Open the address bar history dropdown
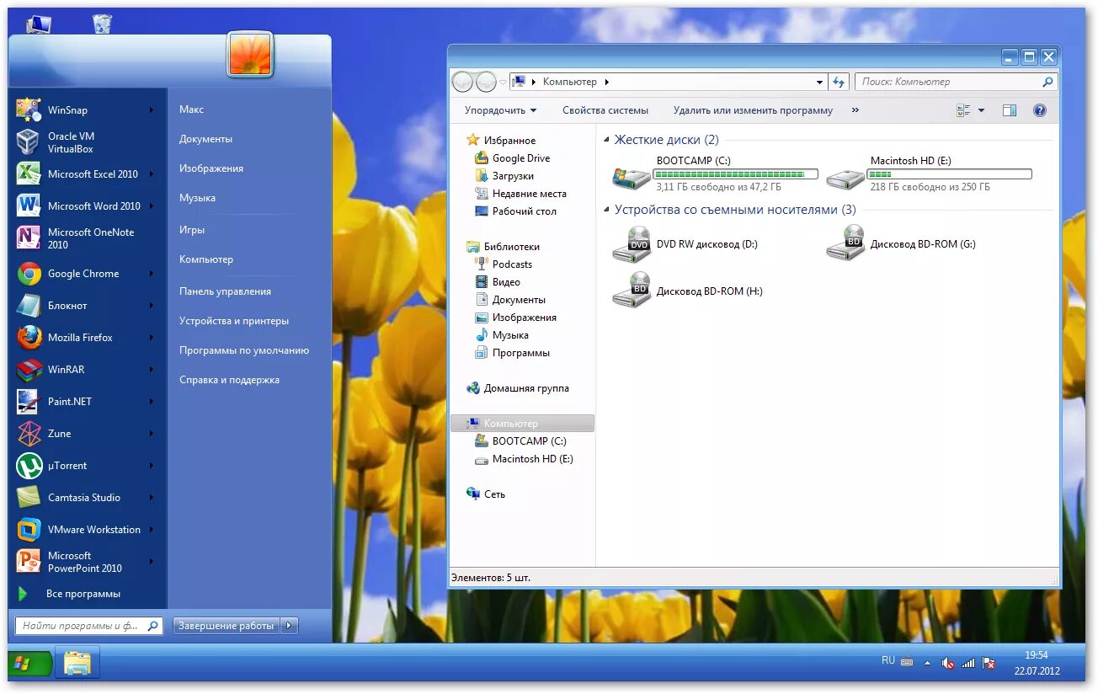The height and width of the screenshot is (694, 1098). coord(819,82)
